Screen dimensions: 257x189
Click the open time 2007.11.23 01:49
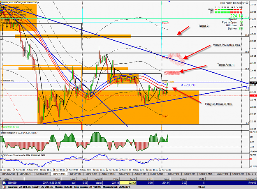click(51, 182)
